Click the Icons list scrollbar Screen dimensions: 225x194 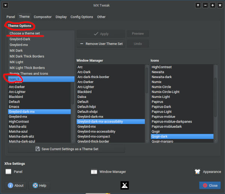(x=215, y=97)
